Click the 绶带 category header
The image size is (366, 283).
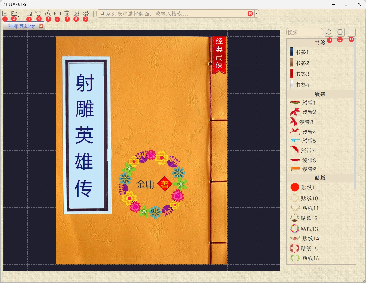[x=320, y=94]
